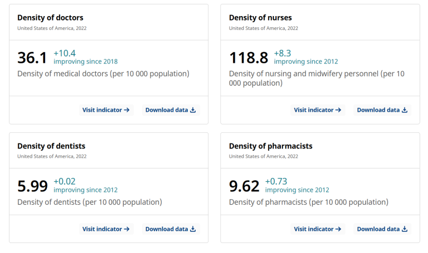The width and height of the screenshot is (428, 253).
Task: Click the 118.8 nurses density value
Action: [249, 58]
